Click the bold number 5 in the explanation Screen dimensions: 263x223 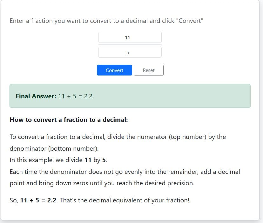pos(104,160)
